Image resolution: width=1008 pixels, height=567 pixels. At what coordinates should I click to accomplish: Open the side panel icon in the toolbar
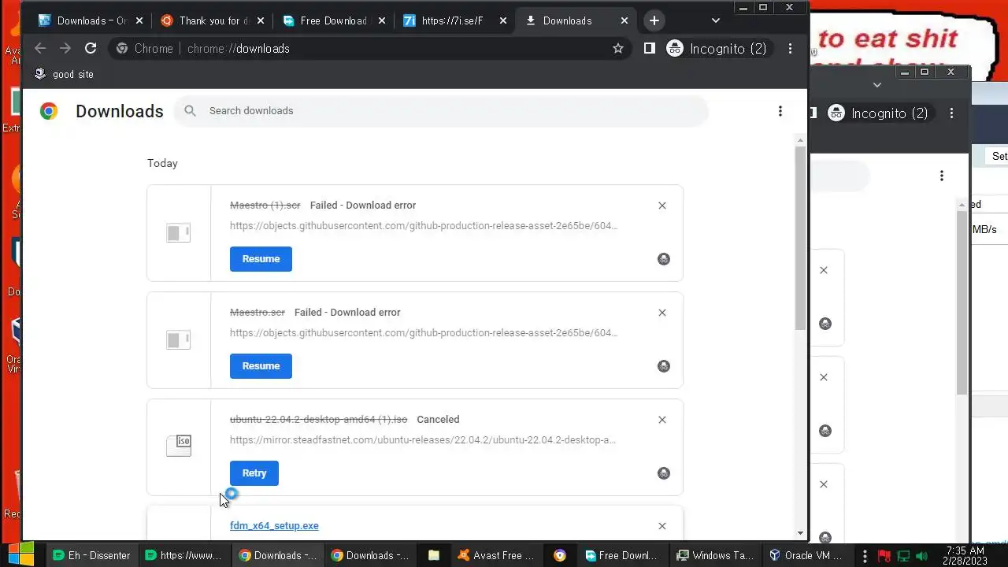649,48
